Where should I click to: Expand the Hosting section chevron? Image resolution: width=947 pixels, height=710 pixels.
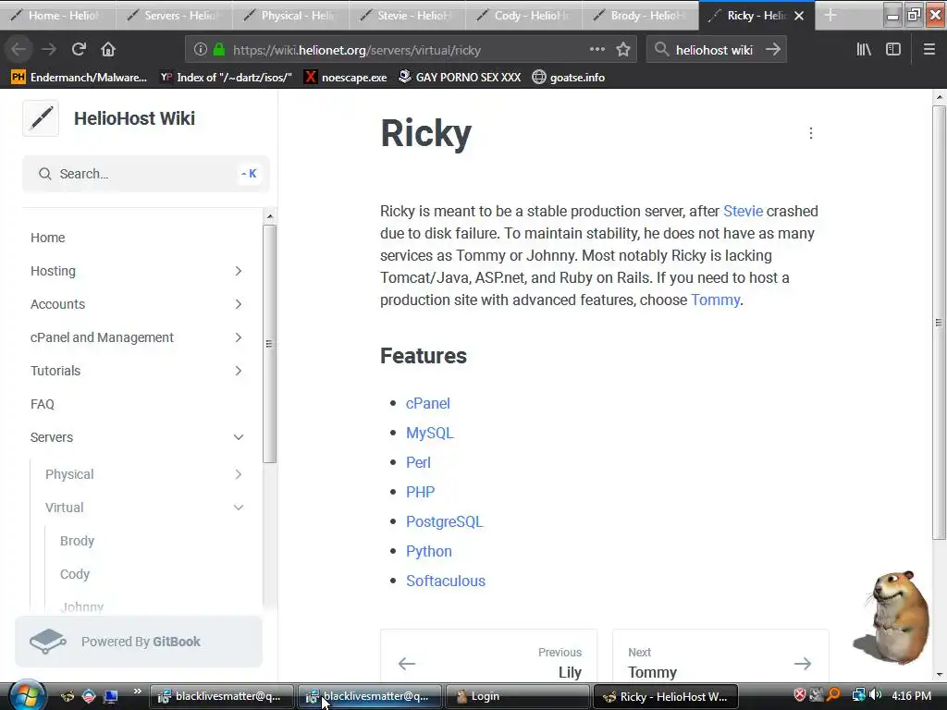click(x=239, y=271)
